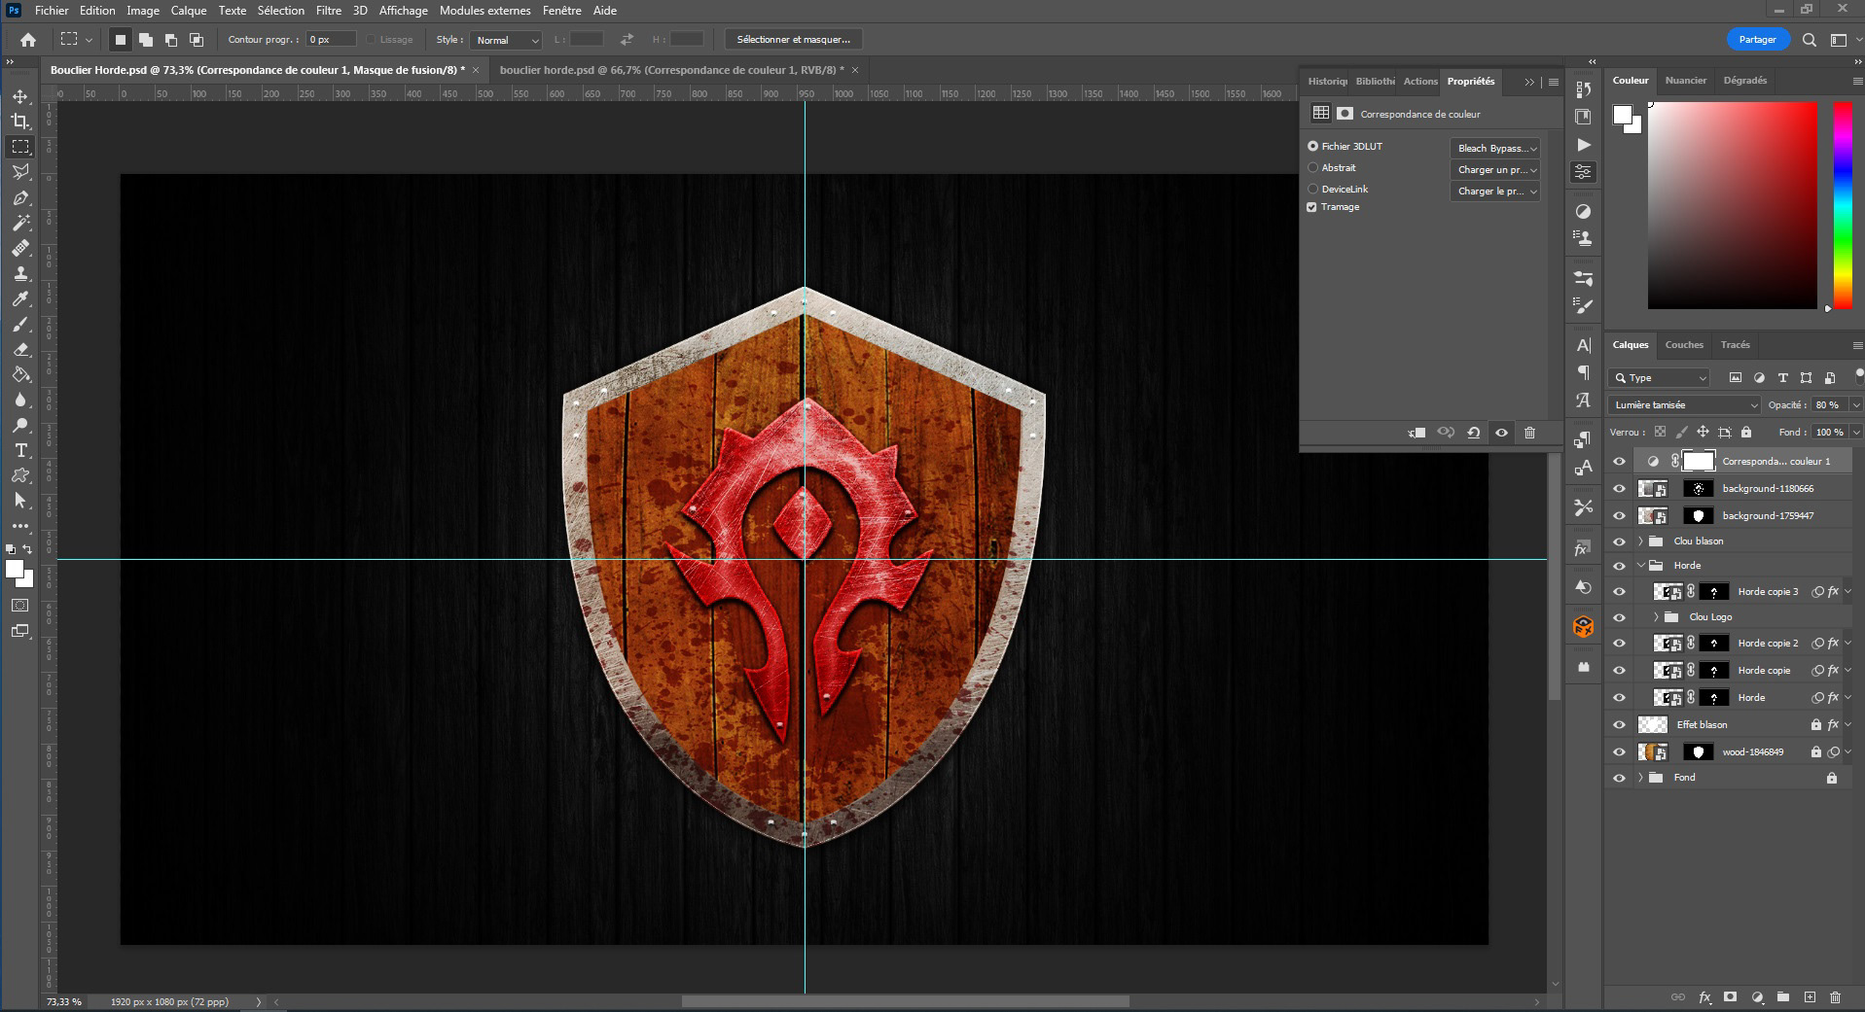Open the Bleach Bypass 3DLUT dropdown
The height and width of the screenshot is (1012, 1865).
(1495, 148)
